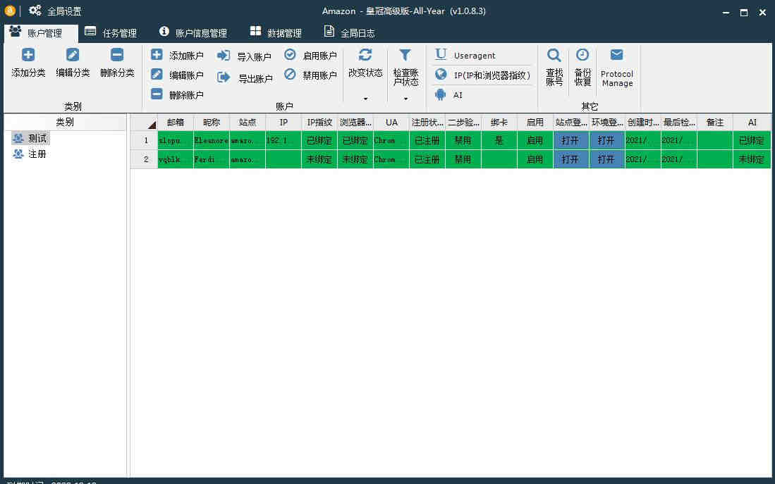
Task: Click the 备份恢复 clock icon
Action: click(582, 55)
